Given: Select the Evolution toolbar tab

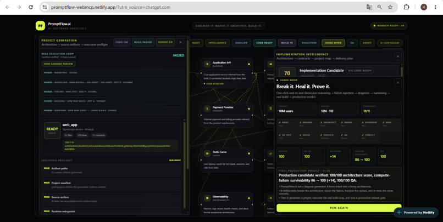Looking at the screenshot, I should point(309,43).
